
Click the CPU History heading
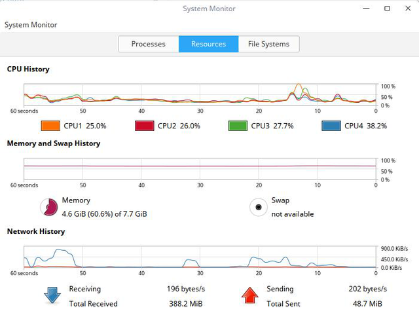pos(28,69)
